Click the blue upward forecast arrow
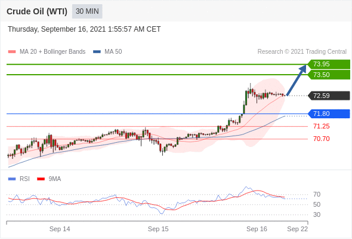 click(297, 80)
